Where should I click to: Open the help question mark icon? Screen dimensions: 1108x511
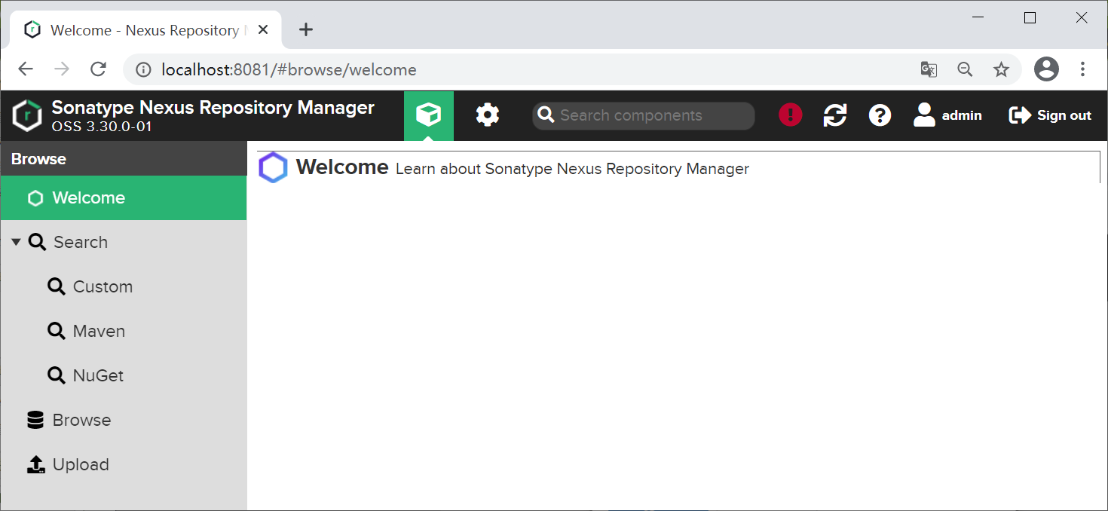point(880,115)
